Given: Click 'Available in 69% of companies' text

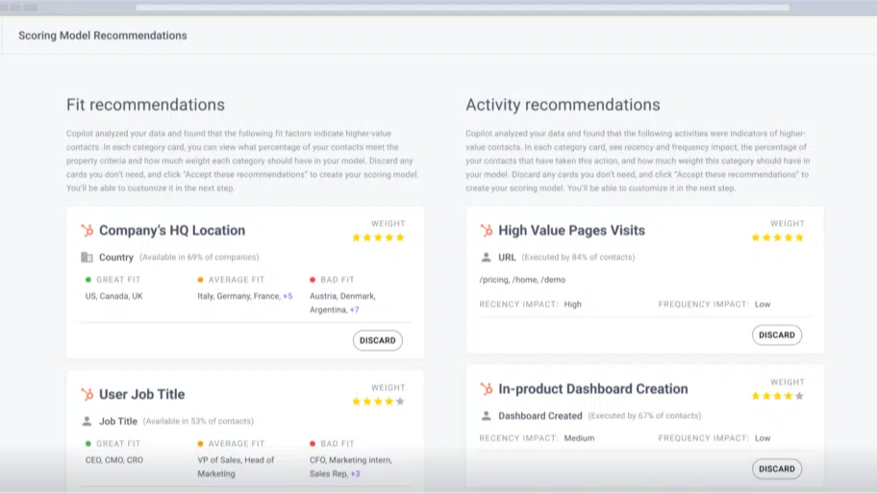Looking at the screenshot, I should pyautogui.click(x=199, y=258).
